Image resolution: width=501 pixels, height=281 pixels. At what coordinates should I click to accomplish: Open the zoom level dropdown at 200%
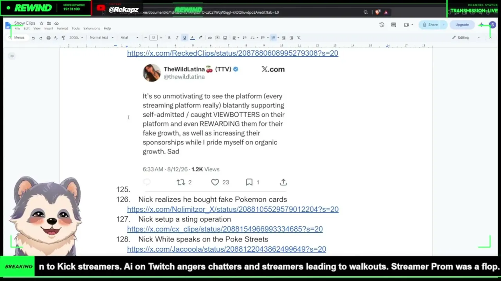(x=76, y=38)
